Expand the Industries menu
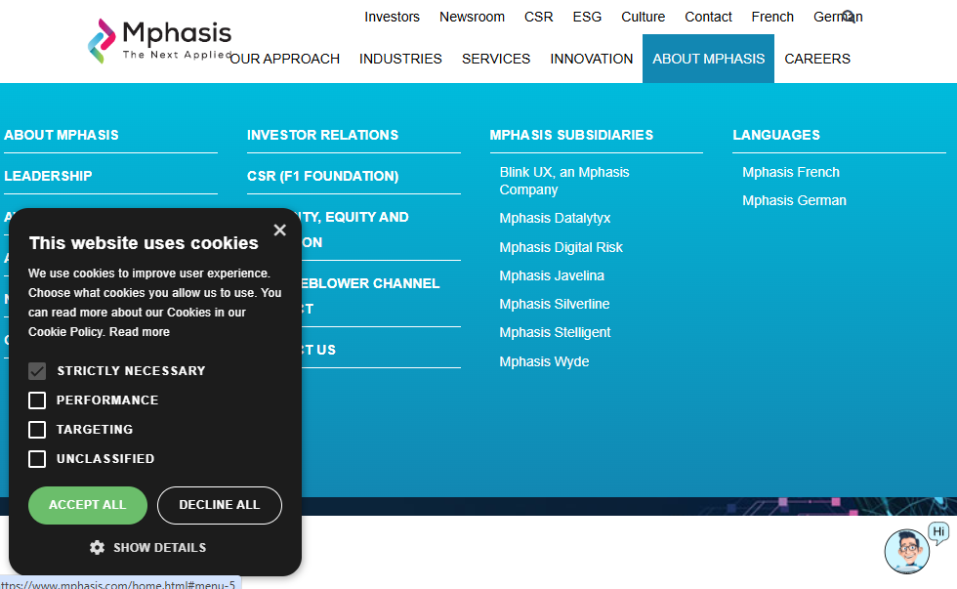The width and height of the screenshot is (957, 589). [400, 59]
